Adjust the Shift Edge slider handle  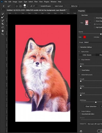point(96,102)
